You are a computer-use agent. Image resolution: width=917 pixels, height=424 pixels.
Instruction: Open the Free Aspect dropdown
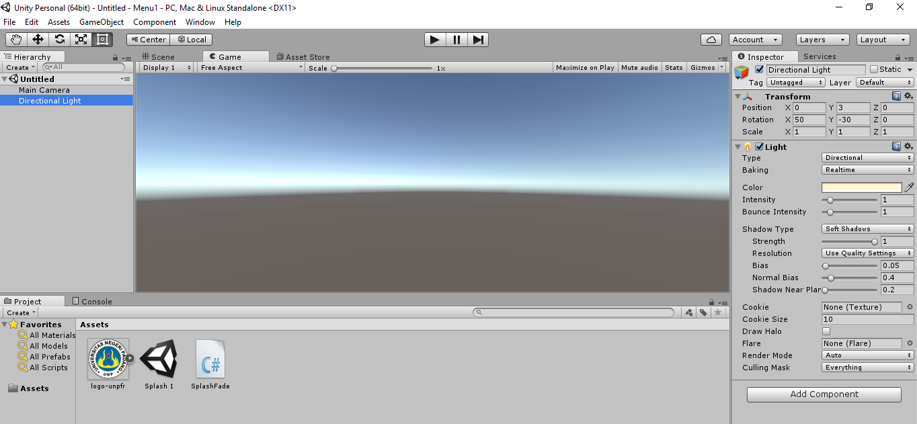click(x=251, y=67)
